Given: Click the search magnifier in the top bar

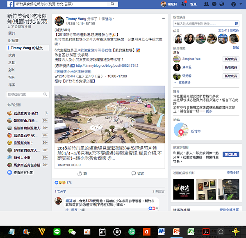Looking at the screenshot, I should (x=112, y=4).
